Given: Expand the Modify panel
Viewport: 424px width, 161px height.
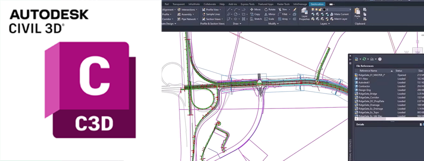Looking at the screenshot, I should point(273,24).
